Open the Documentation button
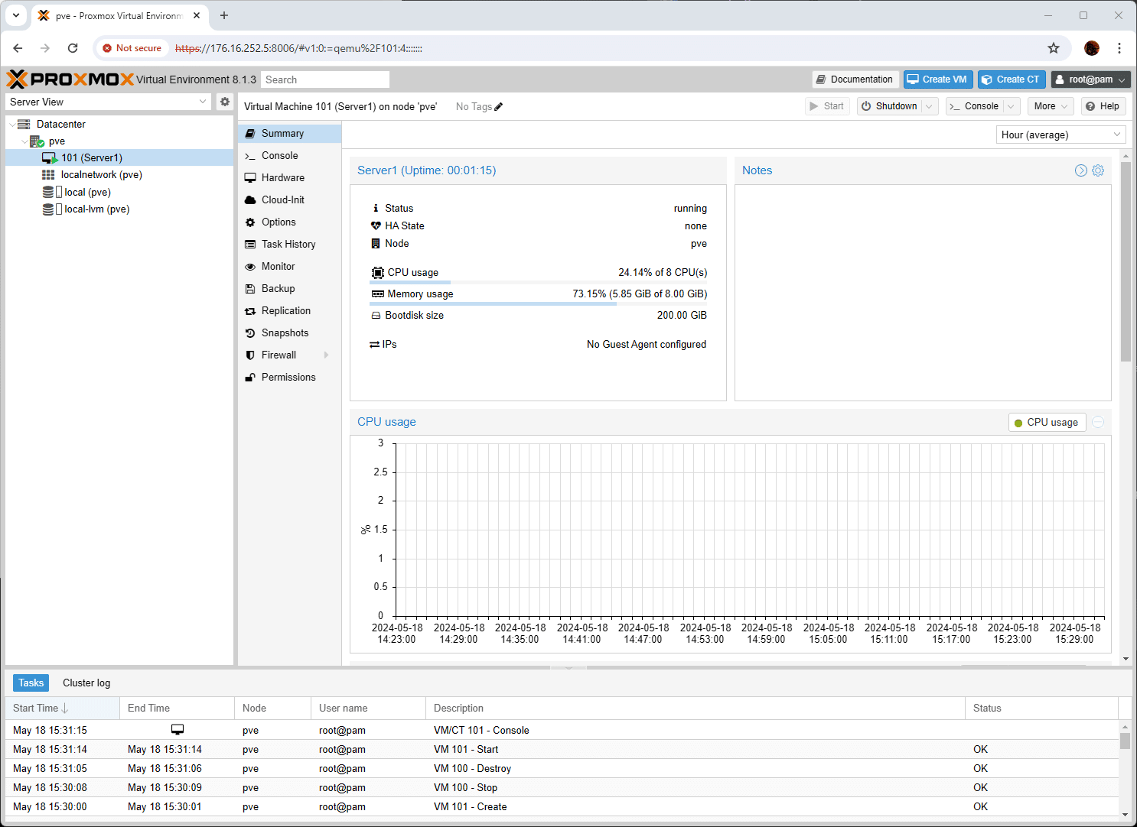Screen dimensions: 1137x827 click(x=854, y=79)
